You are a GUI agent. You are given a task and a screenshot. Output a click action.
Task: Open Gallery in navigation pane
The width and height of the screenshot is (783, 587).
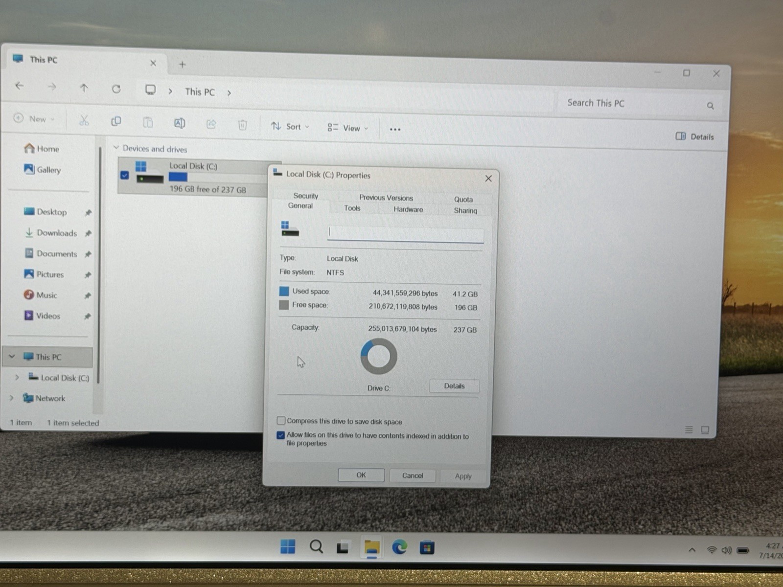coord(43,169)
